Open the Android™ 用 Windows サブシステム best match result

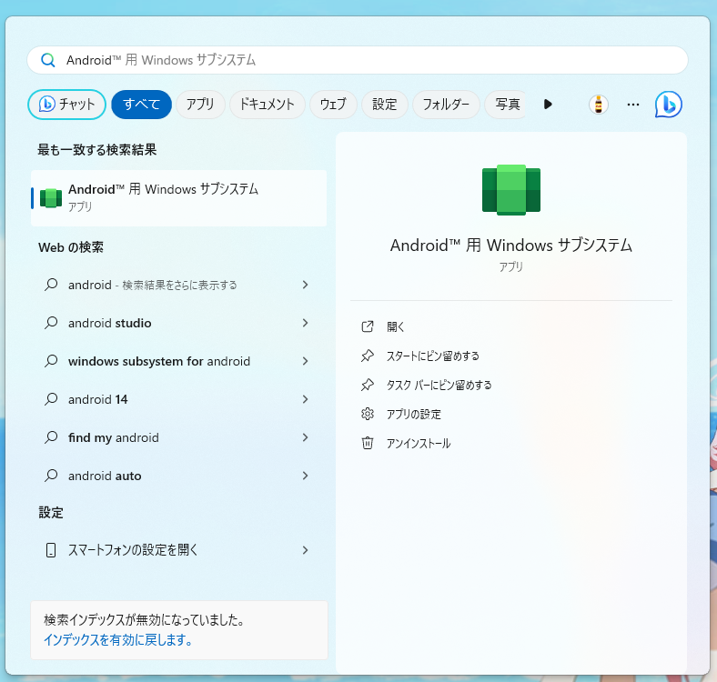[x=178, y=198]
